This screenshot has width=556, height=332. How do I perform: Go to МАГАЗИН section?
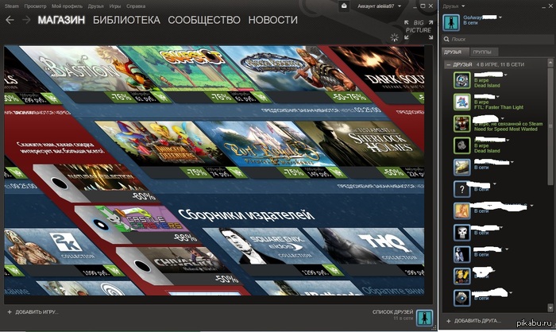61,20
